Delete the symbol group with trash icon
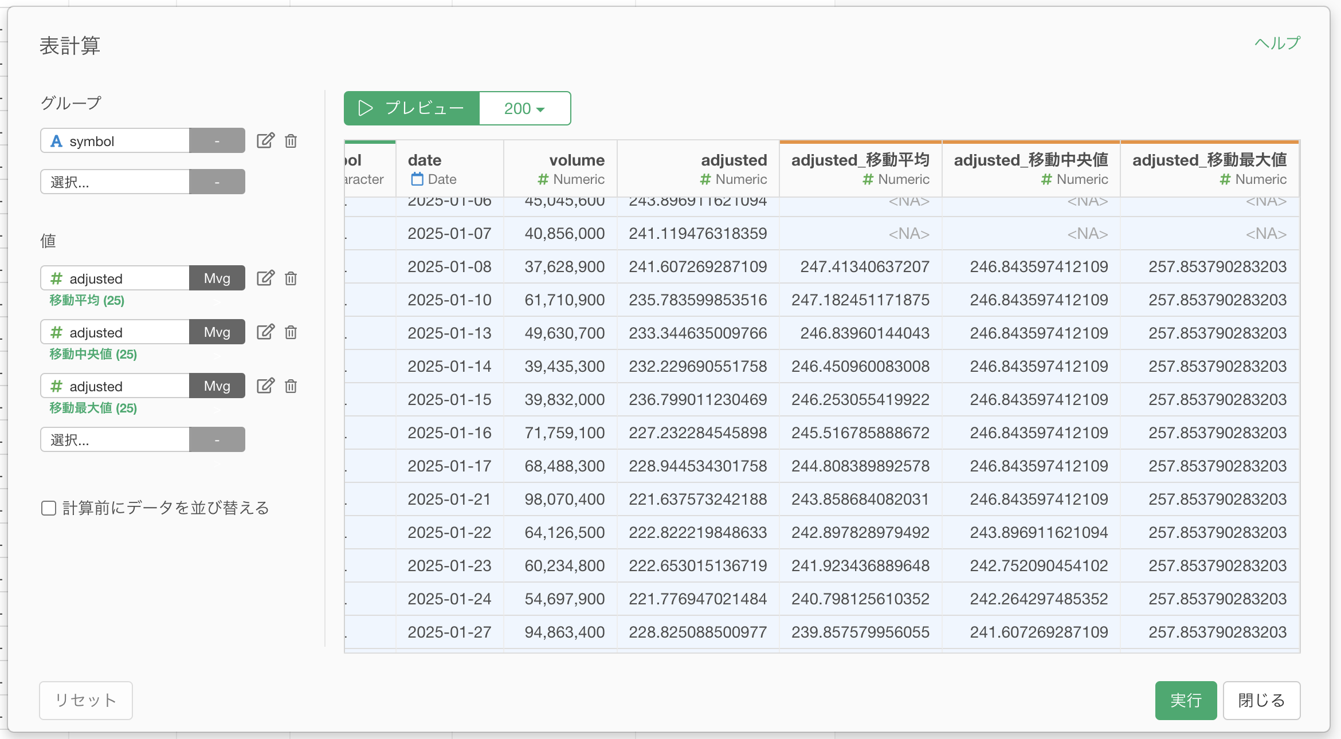Screen dimensions: 1341x739 pyautogui.click(x=291, y=141)
